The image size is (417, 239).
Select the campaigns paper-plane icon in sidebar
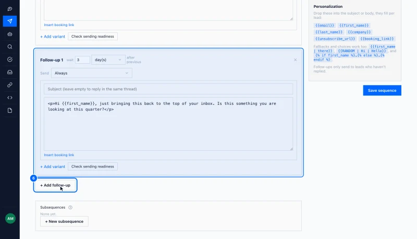tap(10, 21)
